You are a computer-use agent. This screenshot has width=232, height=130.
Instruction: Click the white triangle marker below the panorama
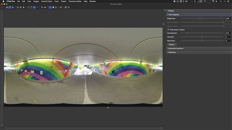[108, 107]
